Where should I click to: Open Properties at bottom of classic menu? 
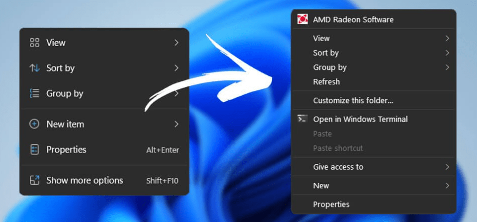[374, 204]
